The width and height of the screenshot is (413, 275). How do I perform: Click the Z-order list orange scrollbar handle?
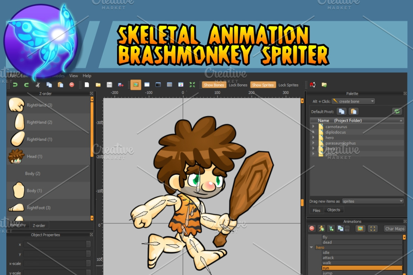click(92, 129)
